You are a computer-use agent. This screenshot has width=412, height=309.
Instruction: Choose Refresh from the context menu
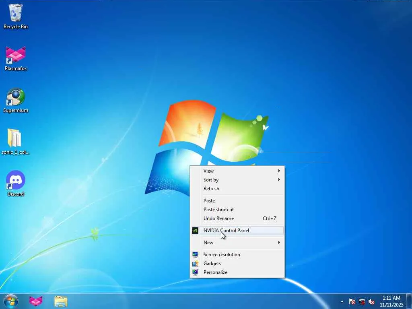237,189
